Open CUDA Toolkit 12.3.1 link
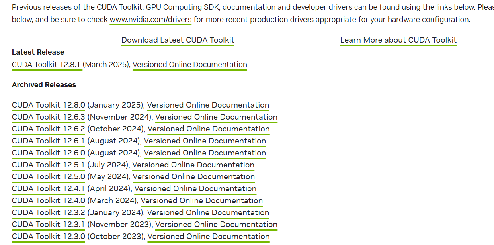The image size is (494, 245). [x=49, y=225]
